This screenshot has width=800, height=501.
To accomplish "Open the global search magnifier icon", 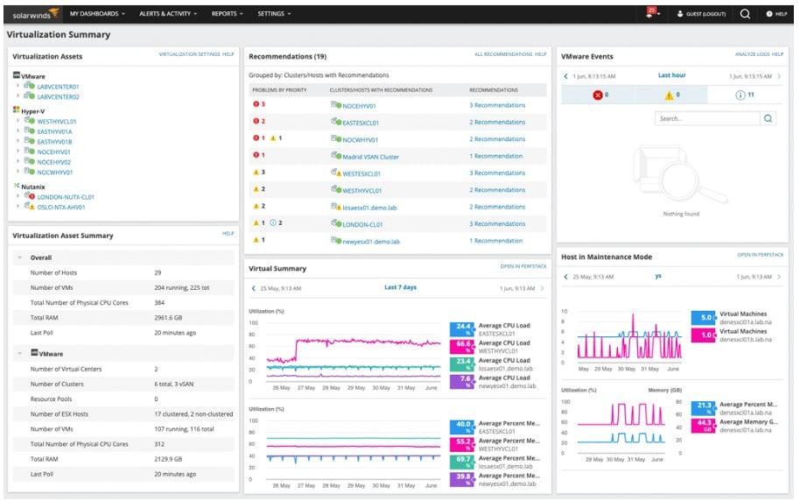I will click(x=745, y=14).
